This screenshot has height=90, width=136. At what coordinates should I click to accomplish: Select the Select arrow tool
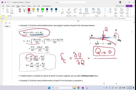pos(8,10)
